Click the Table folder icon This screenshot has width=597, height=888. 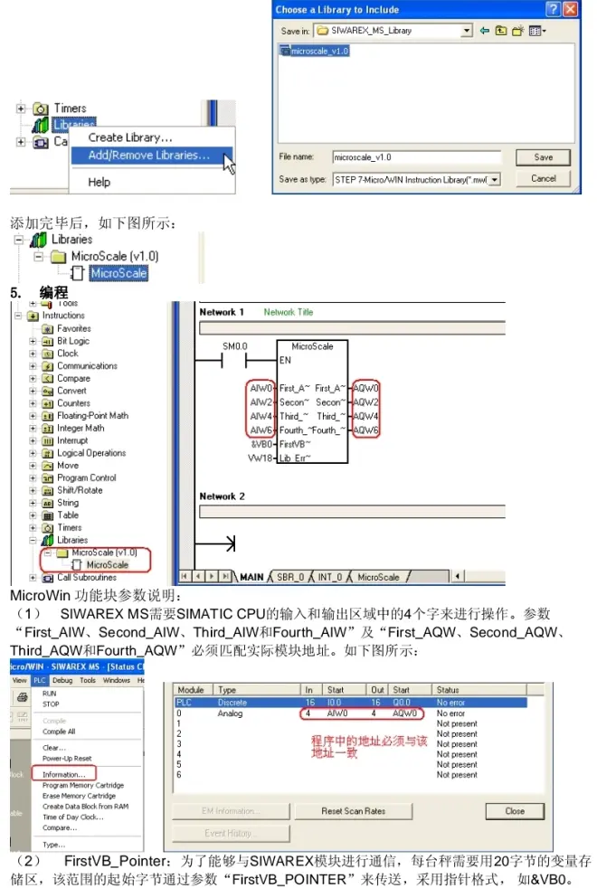click(48, 515)
